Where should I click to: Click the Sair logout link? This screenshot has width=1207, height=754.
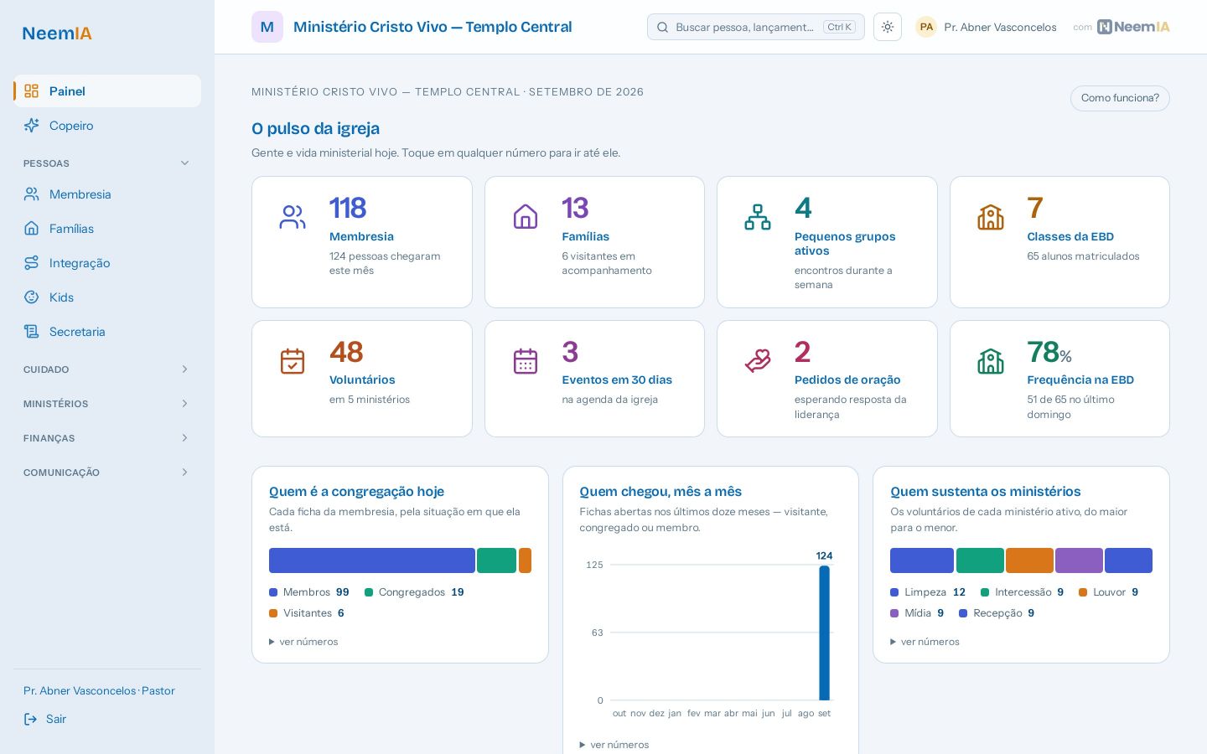point(45,719)
